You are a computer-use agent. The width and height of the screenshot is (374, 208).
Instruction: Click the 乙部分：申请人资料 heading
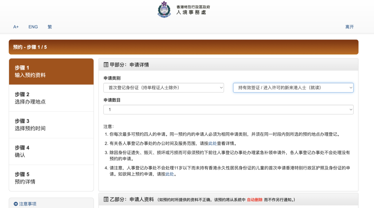tap(132, 199)
